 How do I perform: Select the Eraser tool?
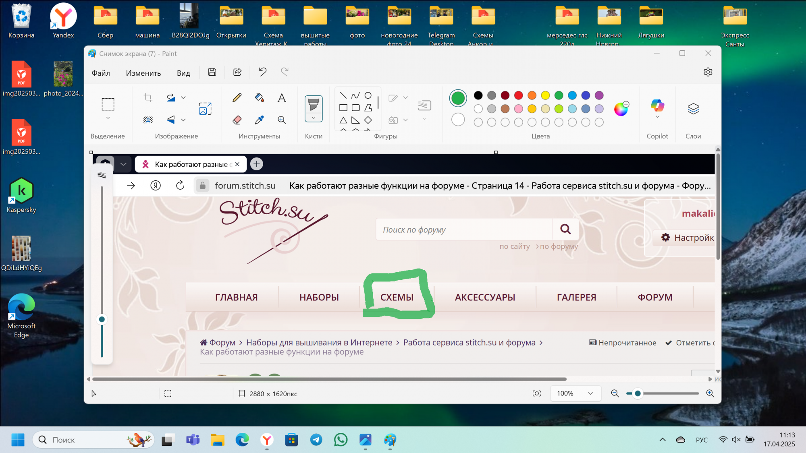click(x=237, y=120)
